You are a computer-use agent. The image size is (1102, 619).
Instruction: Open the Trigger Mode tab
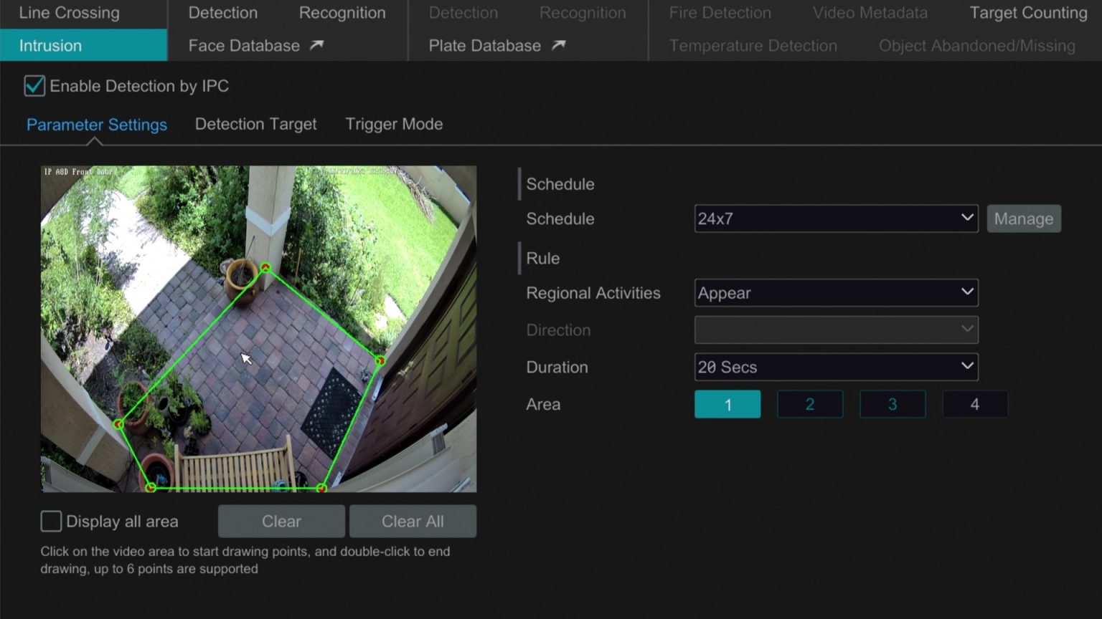394,123
